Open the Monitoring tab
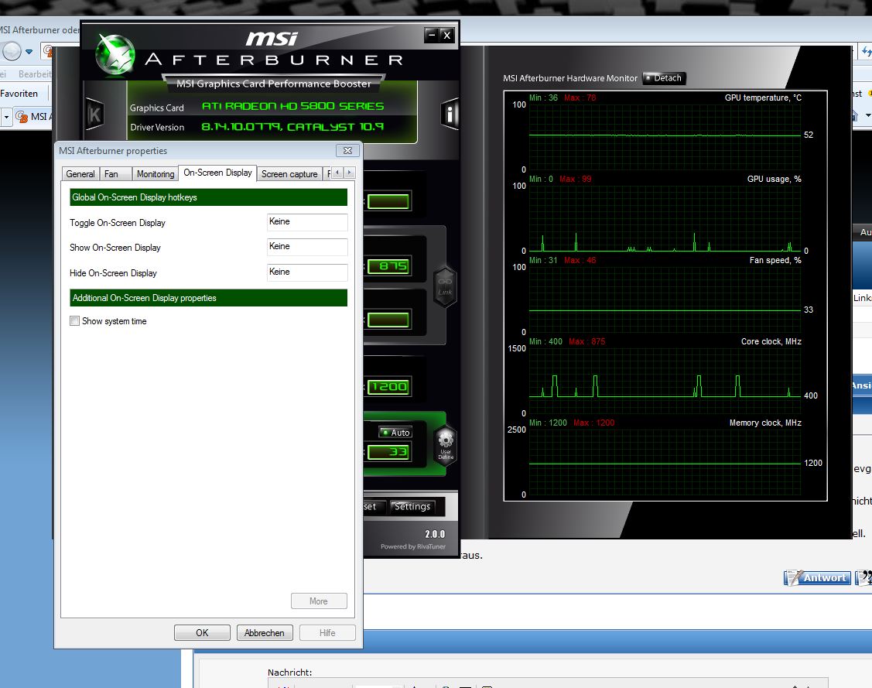 tap(156, 174)
